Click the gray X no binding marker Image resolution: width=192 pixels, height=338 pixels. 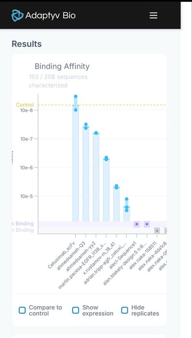pyautogui.click(x=157, y=231)
